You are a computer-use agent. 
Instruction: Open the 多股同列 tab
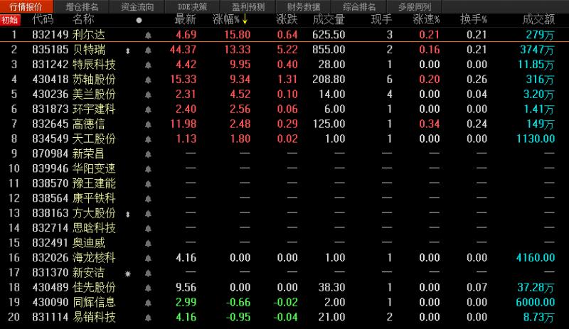pos(415,6)
